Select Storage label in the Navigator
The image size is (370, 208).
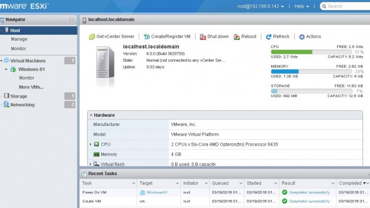point(18,96)
